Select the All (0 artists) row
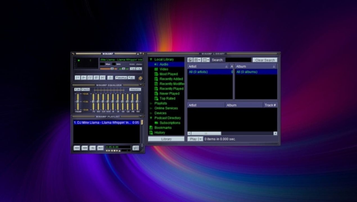Screen dimensions: 357x202 [210, 72]
